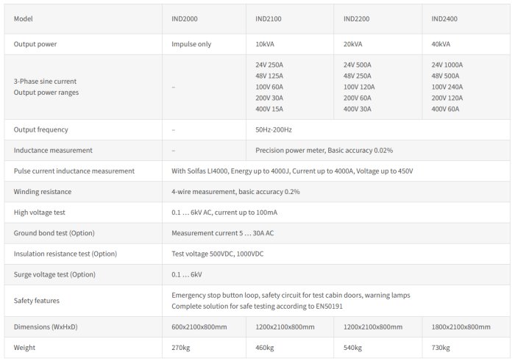
Task: Click the 'Measurement current 5 … 30A AC' cell
Action: pos(223,233)
